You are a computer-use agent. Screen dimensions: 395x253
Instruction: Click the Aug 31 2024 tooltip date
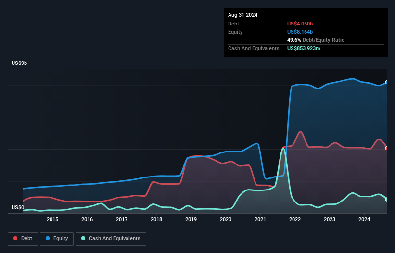coord(242,15)
